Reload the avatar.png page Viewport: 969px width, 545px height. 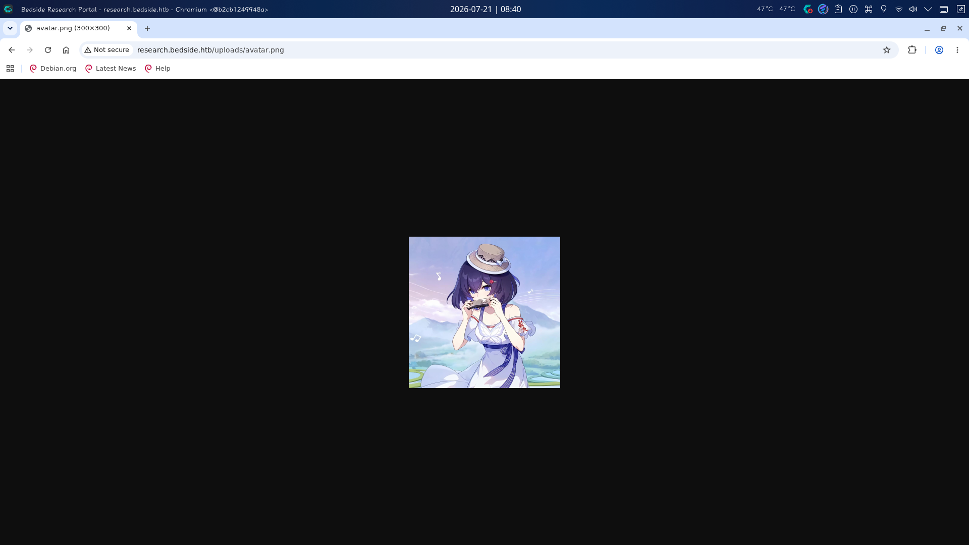pos(48,50)
